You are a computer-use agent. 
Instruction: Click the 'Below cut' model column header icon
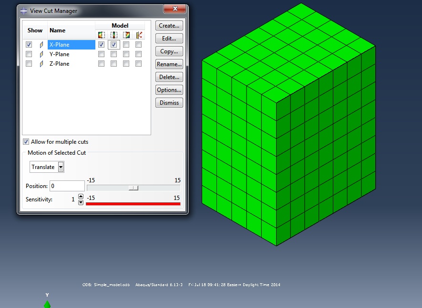point(102,35)
